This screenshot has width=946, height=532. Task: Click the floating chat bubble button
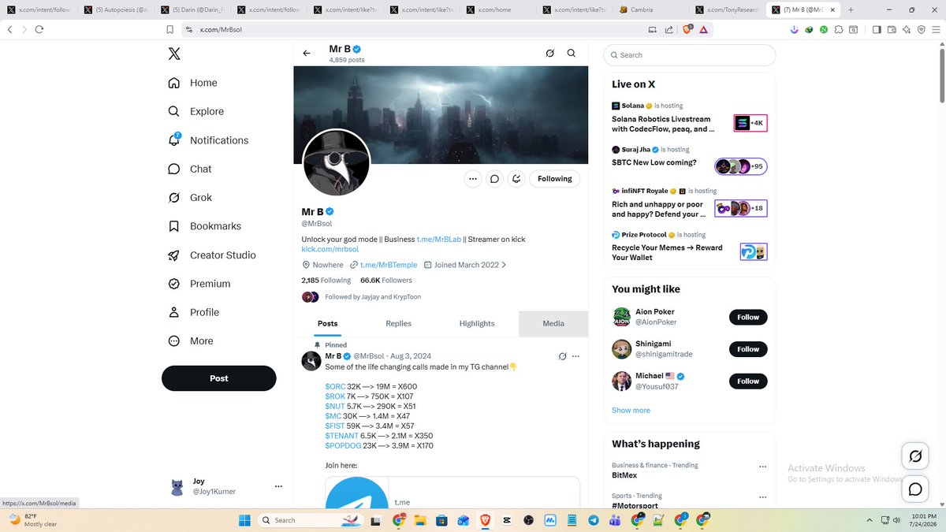(915, 489)
